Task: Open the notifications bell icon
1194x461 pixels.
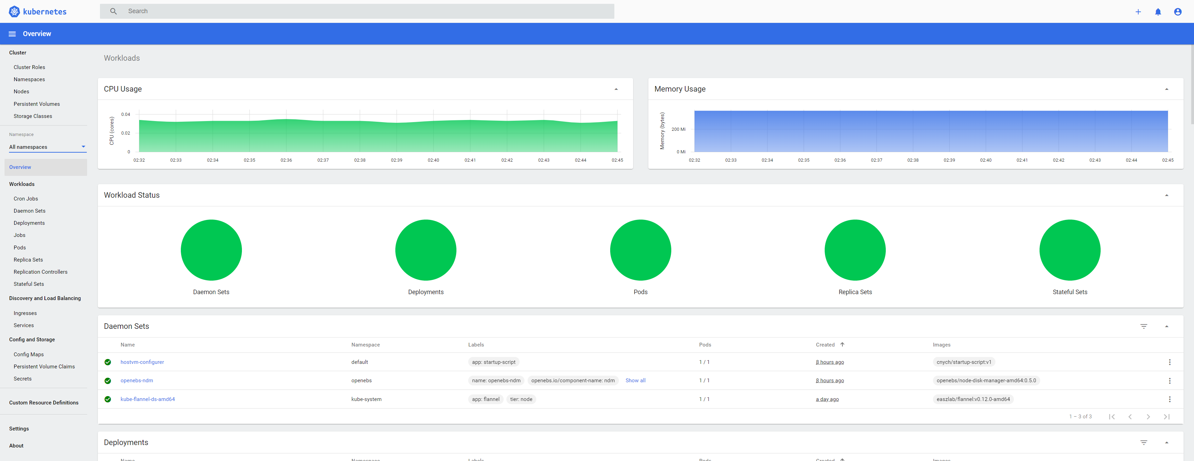Action: click(1158, 11)
